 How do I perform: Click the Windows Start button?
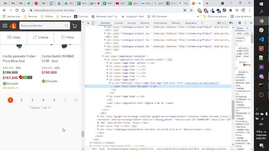coord(261,4)
